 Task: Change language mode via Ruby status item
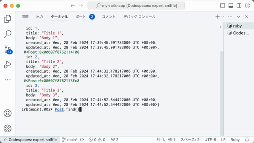(x=235, y=139)
